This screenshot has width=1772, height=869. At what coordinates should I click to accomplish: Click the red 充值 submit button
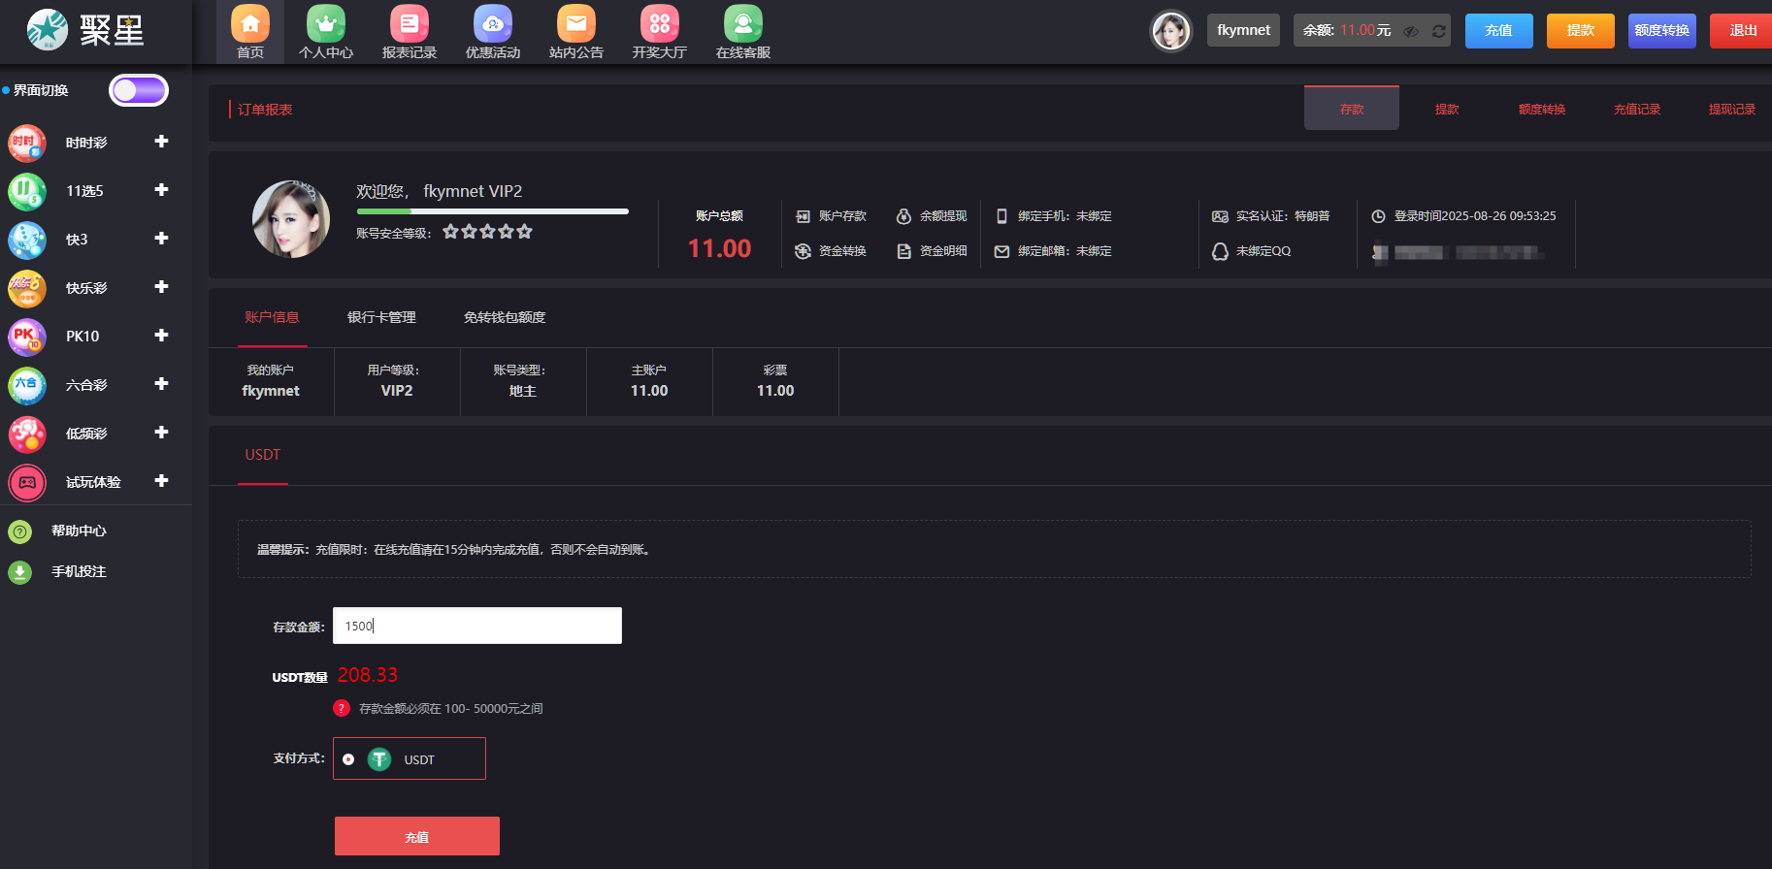pos(417,836)
